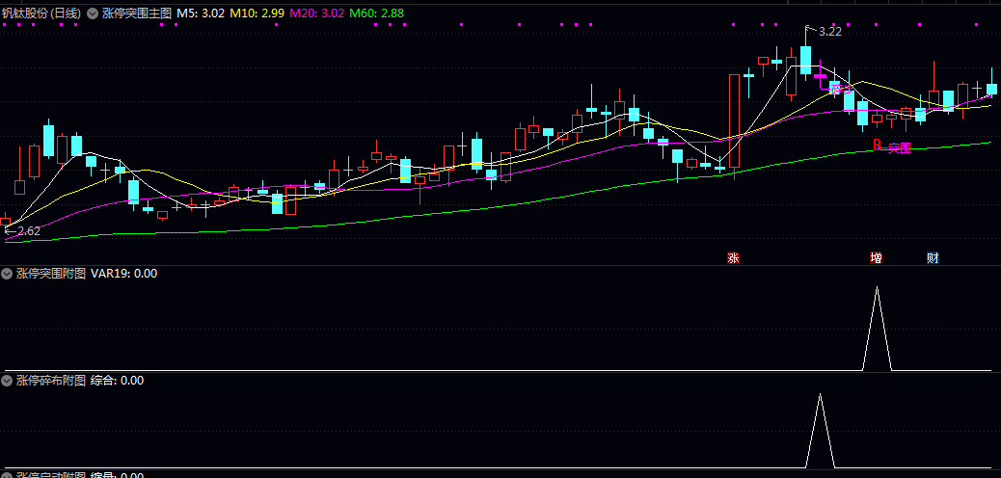This screenshot has width=1001, height=478.
Task: Click the 涨停突围附图 indicator name
Action: (50, 274)
